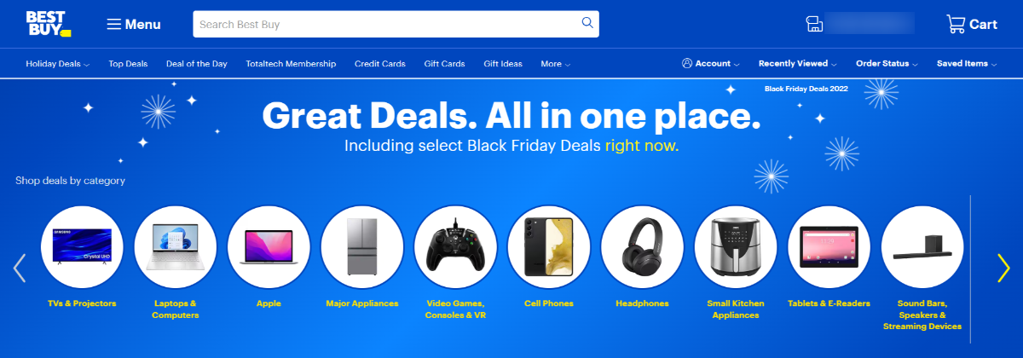
Task: Click the Best Buy logo
Action: pyautogui.click(x=49, y=24)
